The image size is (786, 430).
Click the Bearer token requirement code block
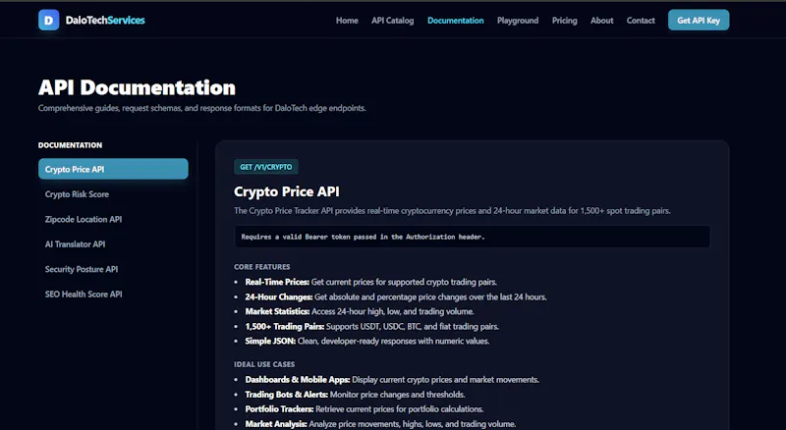472,237
